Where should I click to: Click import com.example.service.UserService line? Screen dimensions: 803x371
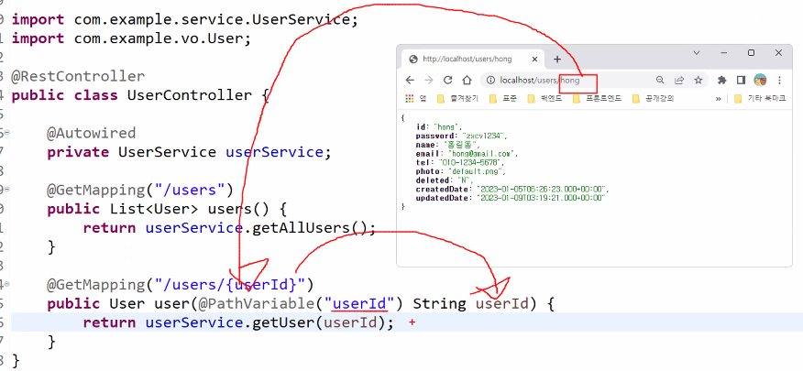[184, 19]
